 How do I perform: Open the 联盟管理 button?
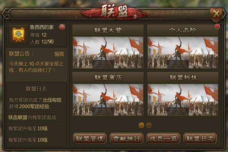(x=90, y=138)
